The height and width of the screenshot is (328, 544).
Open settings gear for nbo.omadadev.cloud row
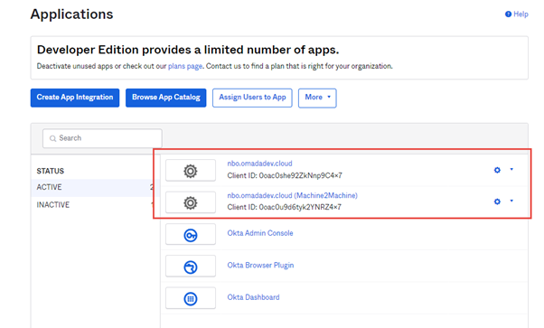tap(497, 170)
